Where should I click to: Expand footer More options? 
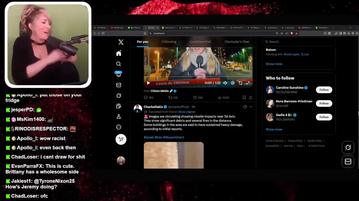pos(301,146)
